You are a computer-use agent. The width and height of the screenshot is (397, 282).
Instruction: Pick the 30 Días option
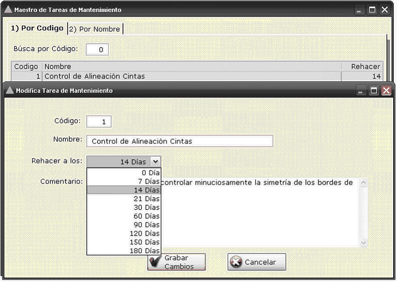click(x=124, y=207)
